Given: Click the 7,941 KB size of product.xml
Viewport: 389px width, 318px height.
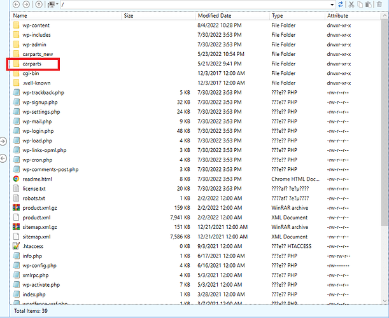Looking at the screenshot, I should tap(180, 218).
